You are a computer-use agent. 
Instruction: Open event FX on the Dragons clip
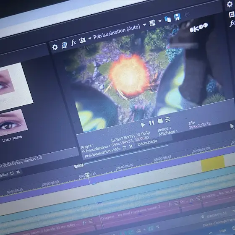170,204
